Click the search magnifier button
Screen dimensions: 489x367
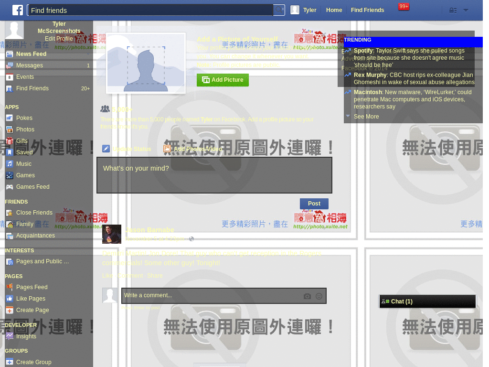279,10
